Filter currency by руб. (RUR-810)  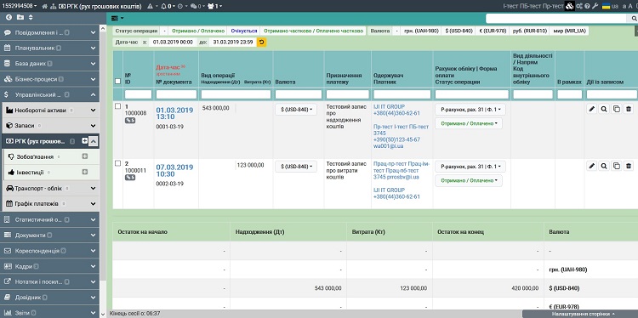pyautogui.click(x=529, y=31)
